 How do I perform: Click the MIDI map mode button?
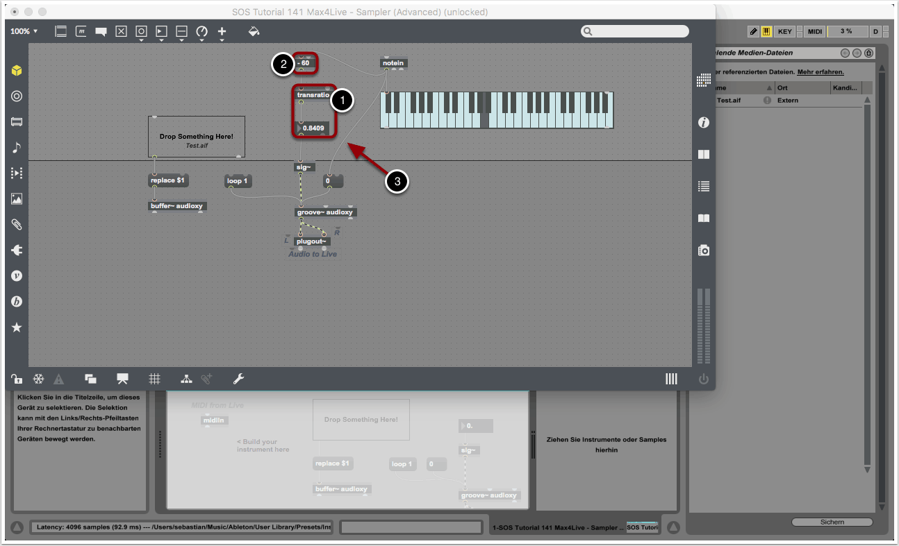coord(815,31)
